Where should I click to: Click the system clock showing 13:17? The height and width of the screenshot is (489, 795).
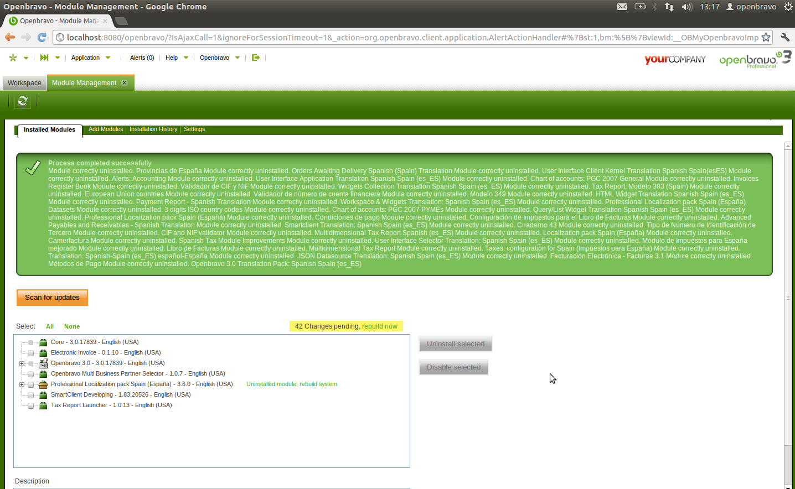click(x=710, y=7)
